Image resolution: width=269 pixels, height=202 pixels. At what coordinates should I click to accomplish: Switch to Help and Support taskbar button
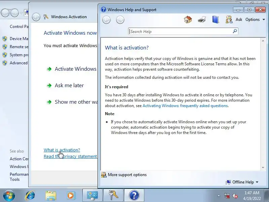(x=134, y=196)
